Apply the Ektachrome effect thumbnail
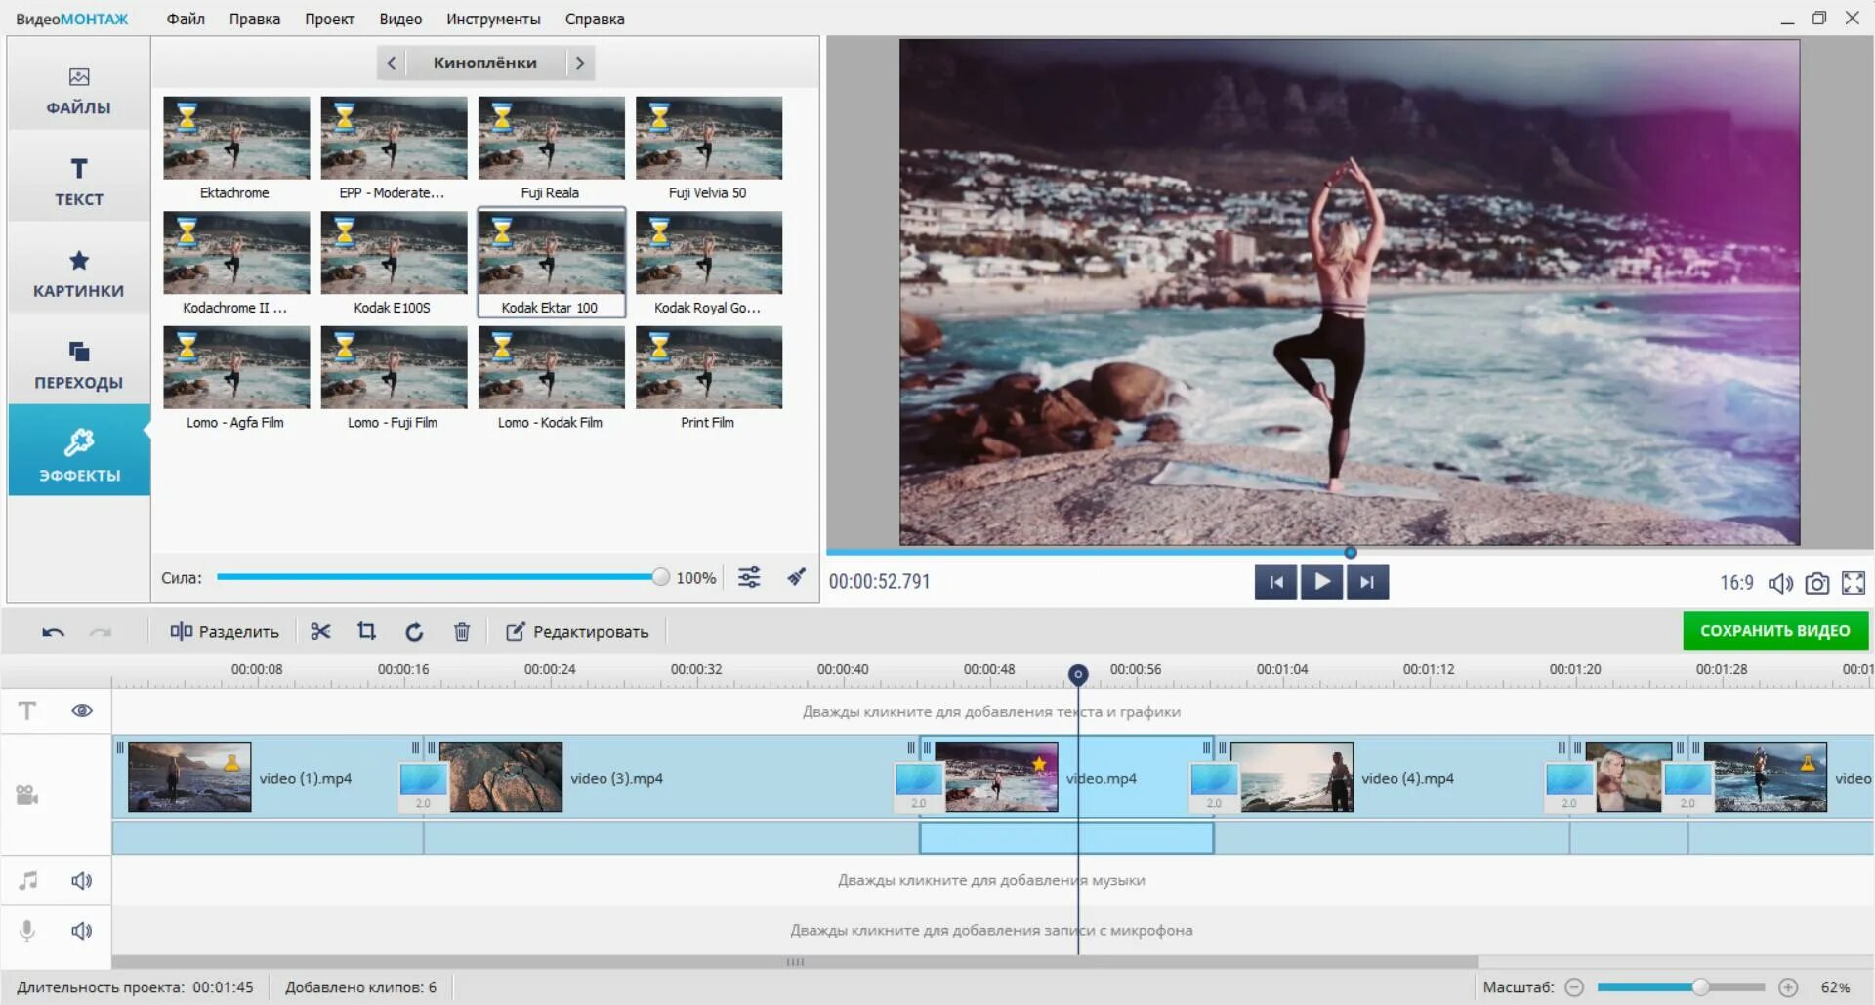The image size is (1875, 1005). pos(236,138)
